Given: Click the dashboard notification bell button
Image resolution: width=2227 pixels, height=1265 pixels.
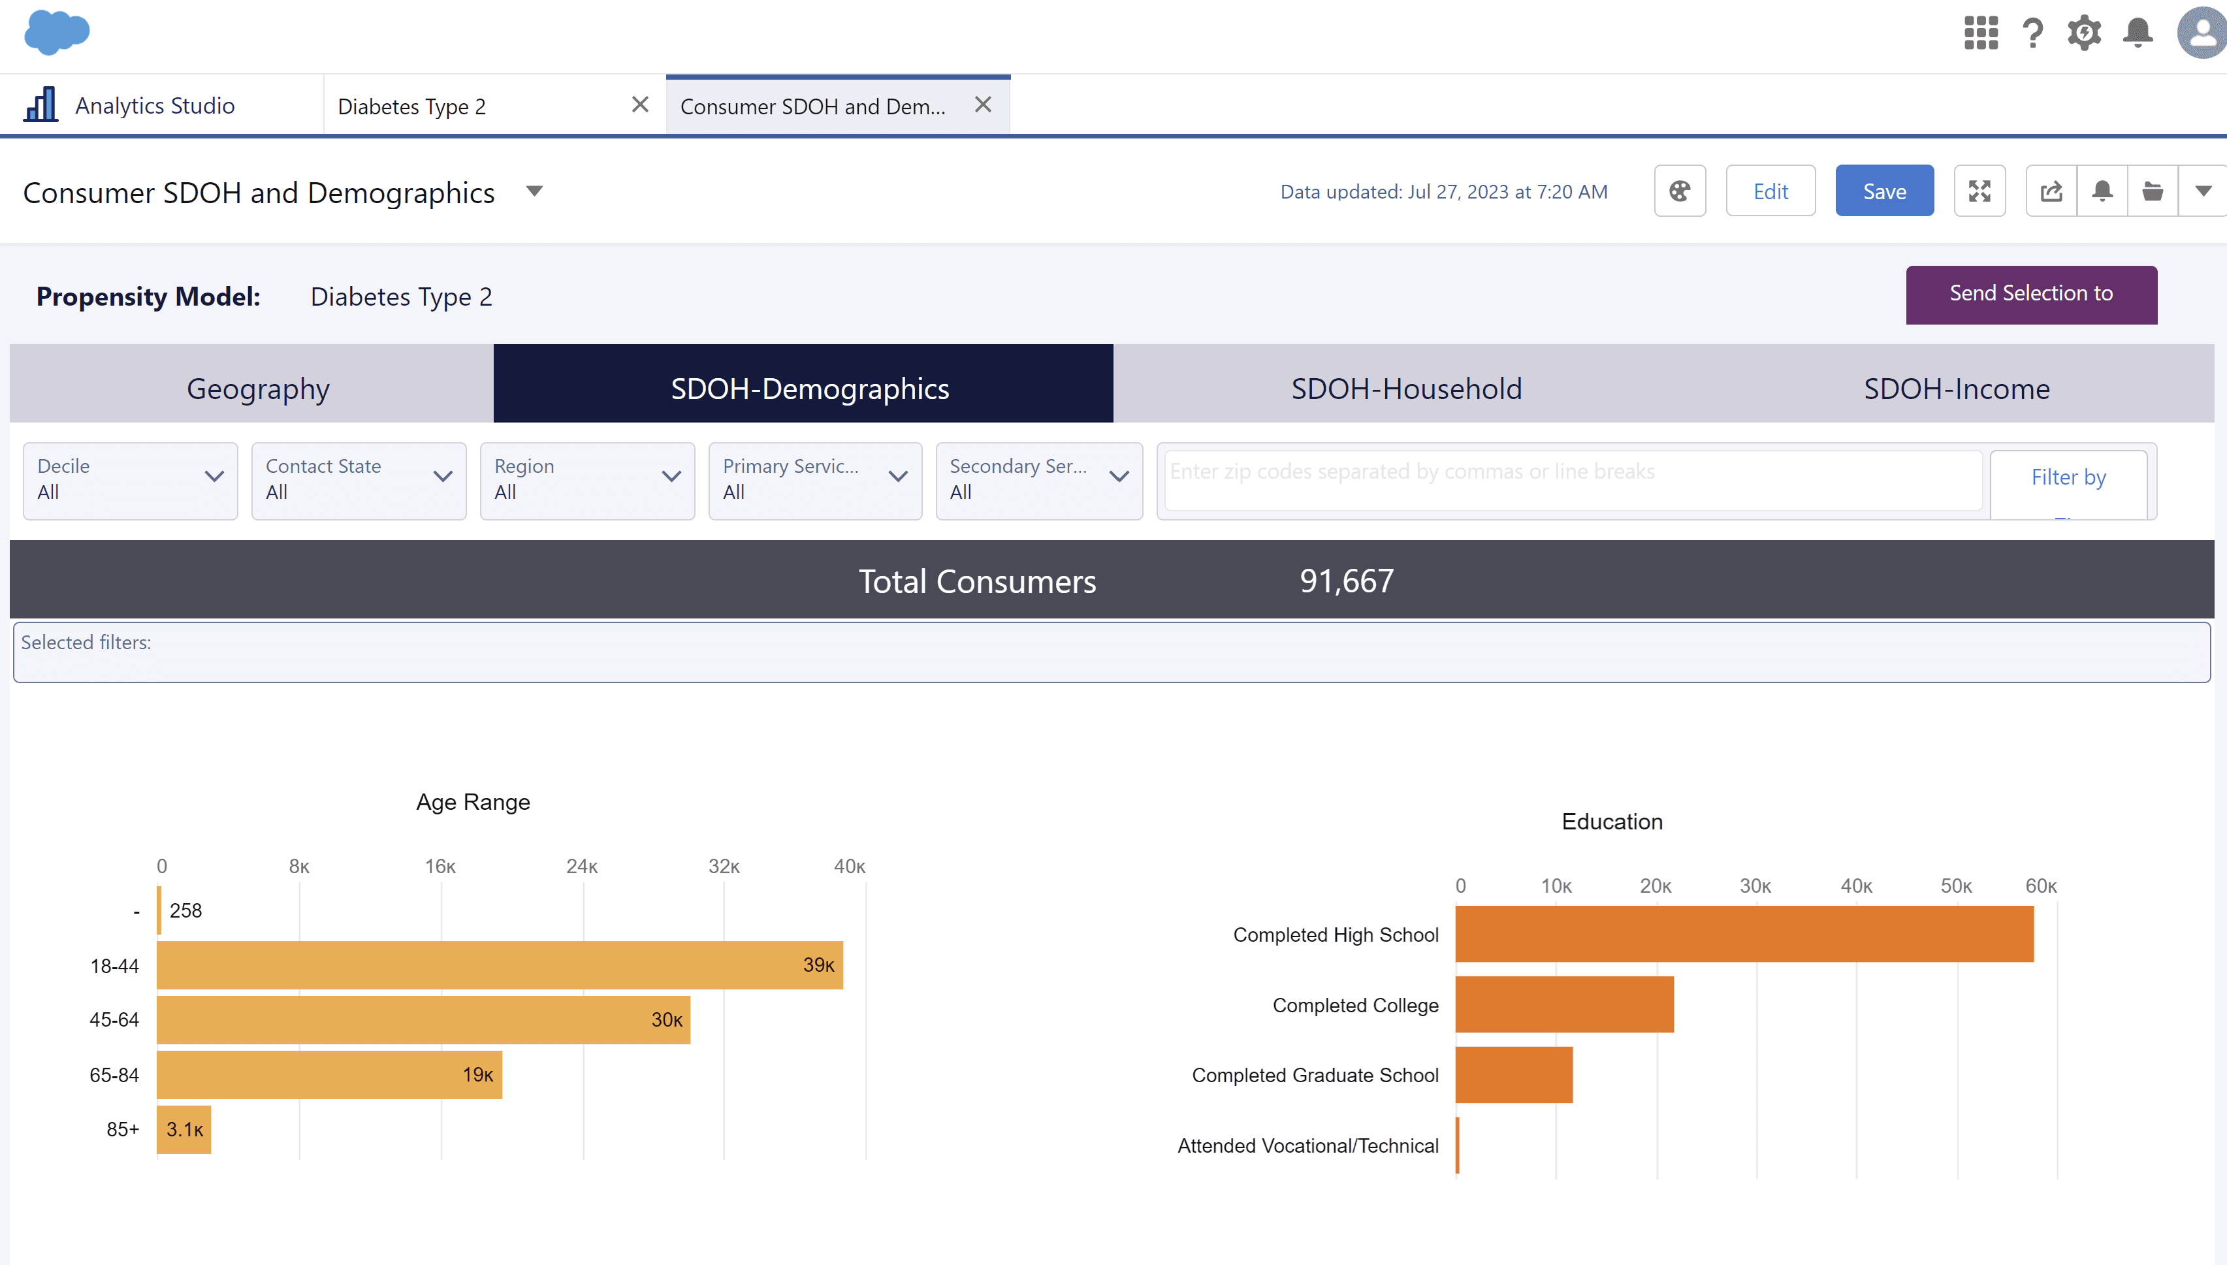Looking at the screenshot, I should click(x=2102, y=191).
